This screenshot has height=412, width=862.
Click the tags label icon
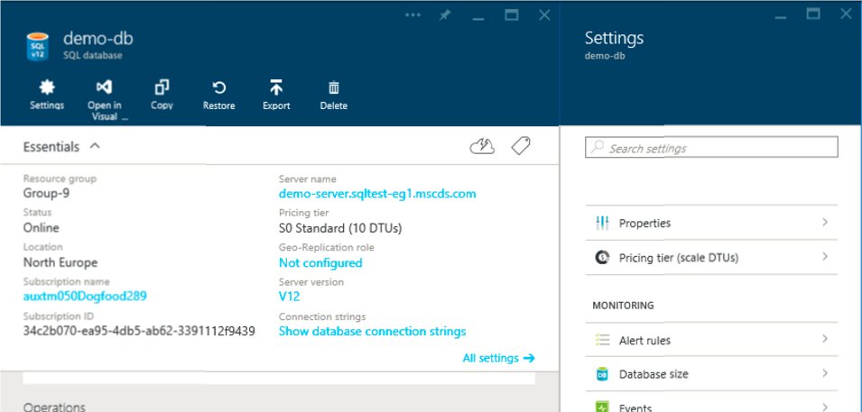pos(521,146)
